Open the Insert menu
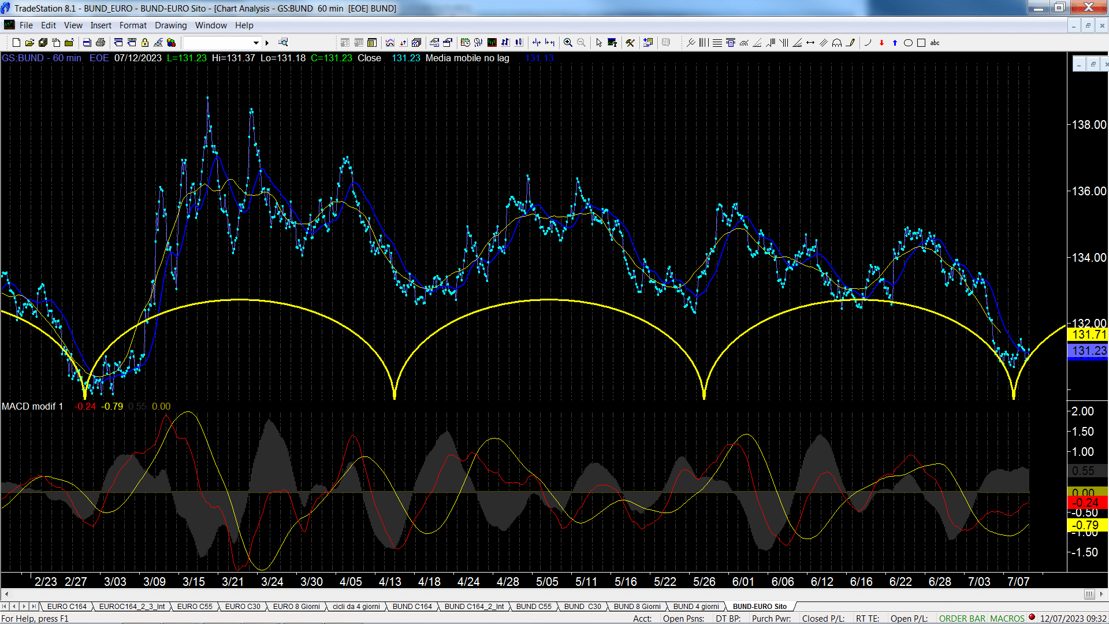1109x624 pixels. [101, 25]
